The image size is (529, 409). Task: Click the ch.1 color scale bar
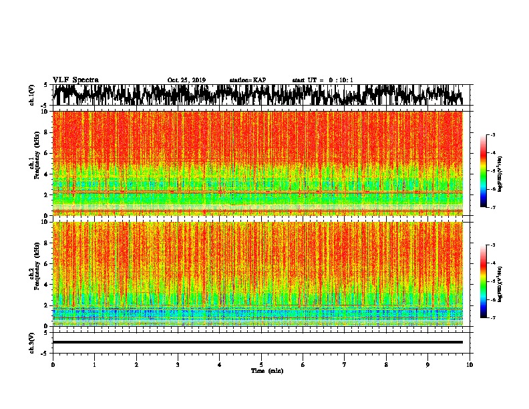click(x=483, y=170)
